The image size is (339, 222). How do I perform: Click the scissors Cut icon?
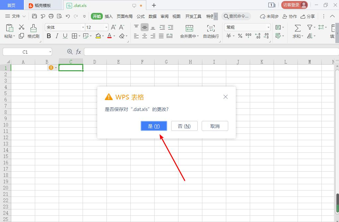22,27
